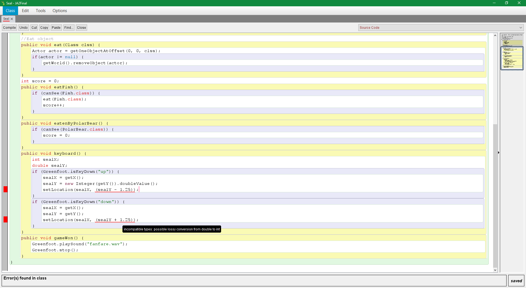Image resolution: width=526 pixels, height=288 pixels.
Task: Click the "//Eat object" comment line
Action: tap(37, 39)
